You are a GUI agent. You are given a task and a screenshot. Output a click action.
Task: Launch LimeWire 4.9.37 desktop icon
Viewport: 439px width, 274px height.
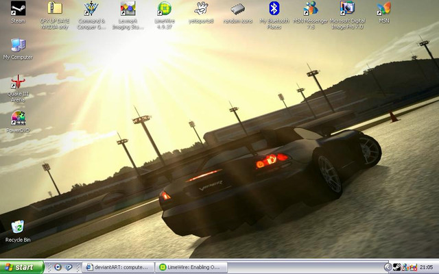tap(164, 10)
